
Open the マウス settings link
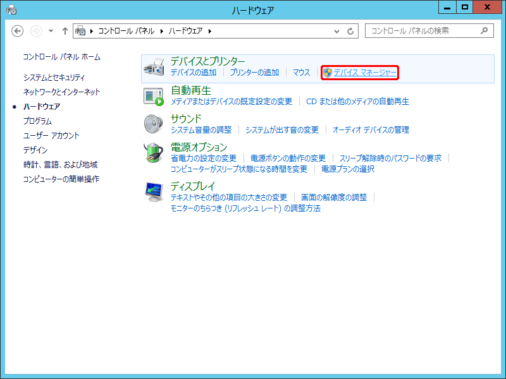pyautogui.click(x=302, y=73)
